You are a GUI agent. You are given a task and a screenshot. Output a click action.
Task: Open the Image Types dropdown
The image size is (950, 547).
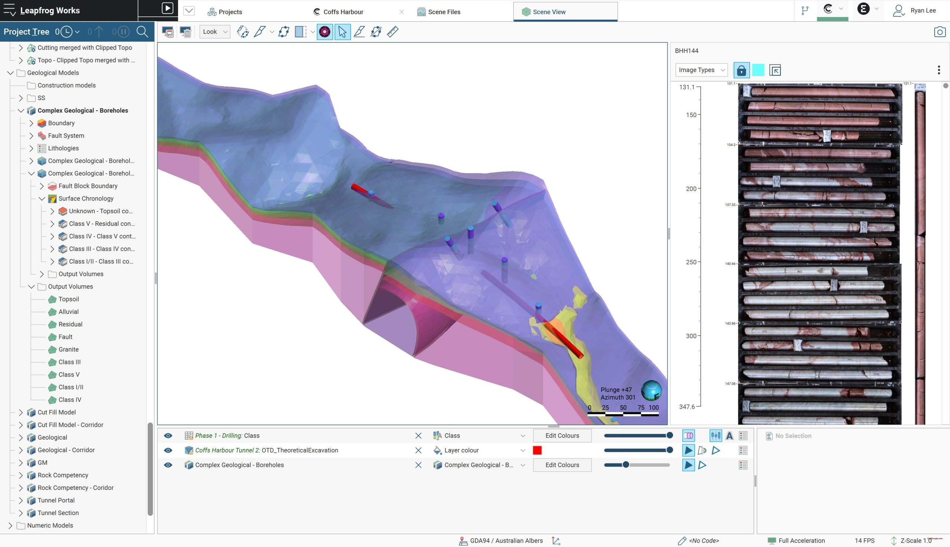click(x=701, y=70)
